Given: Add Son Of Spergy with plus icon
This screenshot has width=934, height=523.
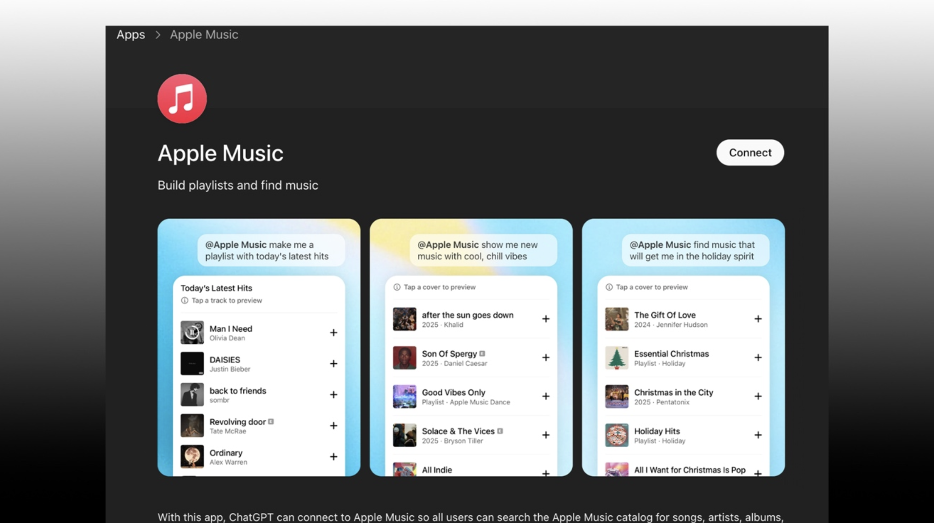Looking at the screenshot, I should (x=545, y=357).
